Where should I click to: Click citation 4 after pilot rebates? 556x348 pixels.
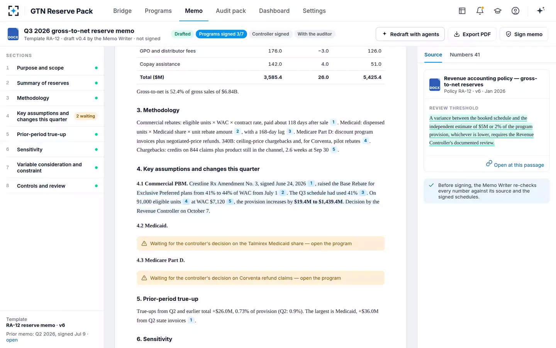(x=365, y=141)
